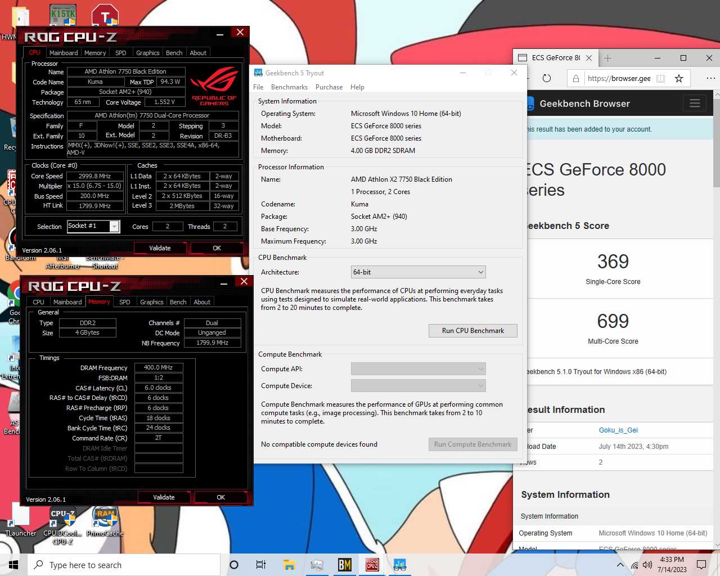Image resolution: width=720 pixels, height=576 pixels.
Task: Click the single-core score 369
Action: pyautogui.click(x=613, y=262)
